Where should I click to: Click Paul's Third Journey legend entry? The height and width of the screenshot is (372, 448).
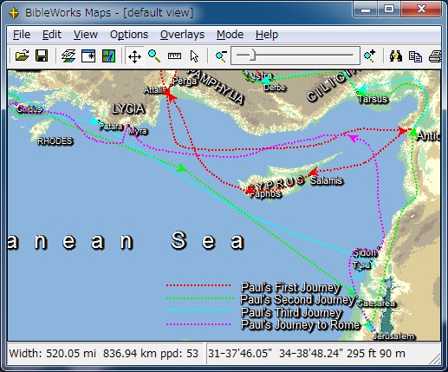pos(291,312)
